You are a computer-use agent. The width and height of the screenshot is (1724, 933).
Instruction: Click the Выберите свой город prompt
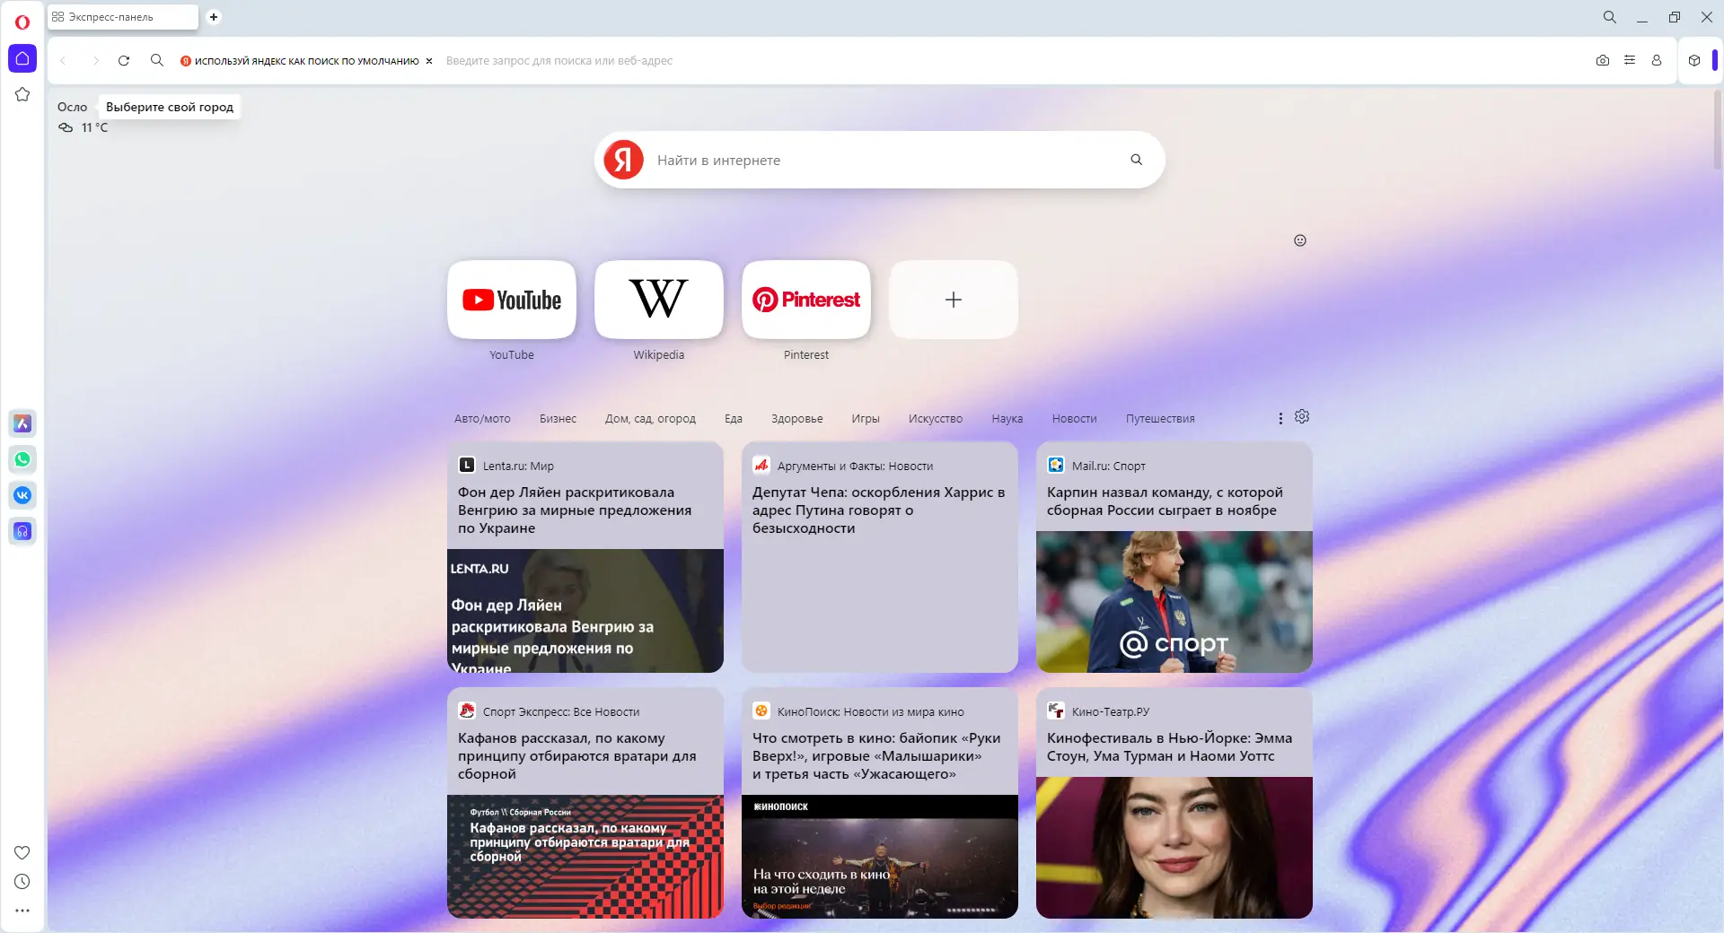point(170,107)
